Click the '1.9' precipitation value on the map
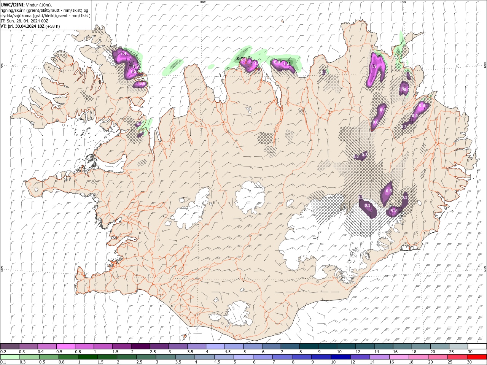This screenshot has width=487, height=365. (x=374, y=66)
